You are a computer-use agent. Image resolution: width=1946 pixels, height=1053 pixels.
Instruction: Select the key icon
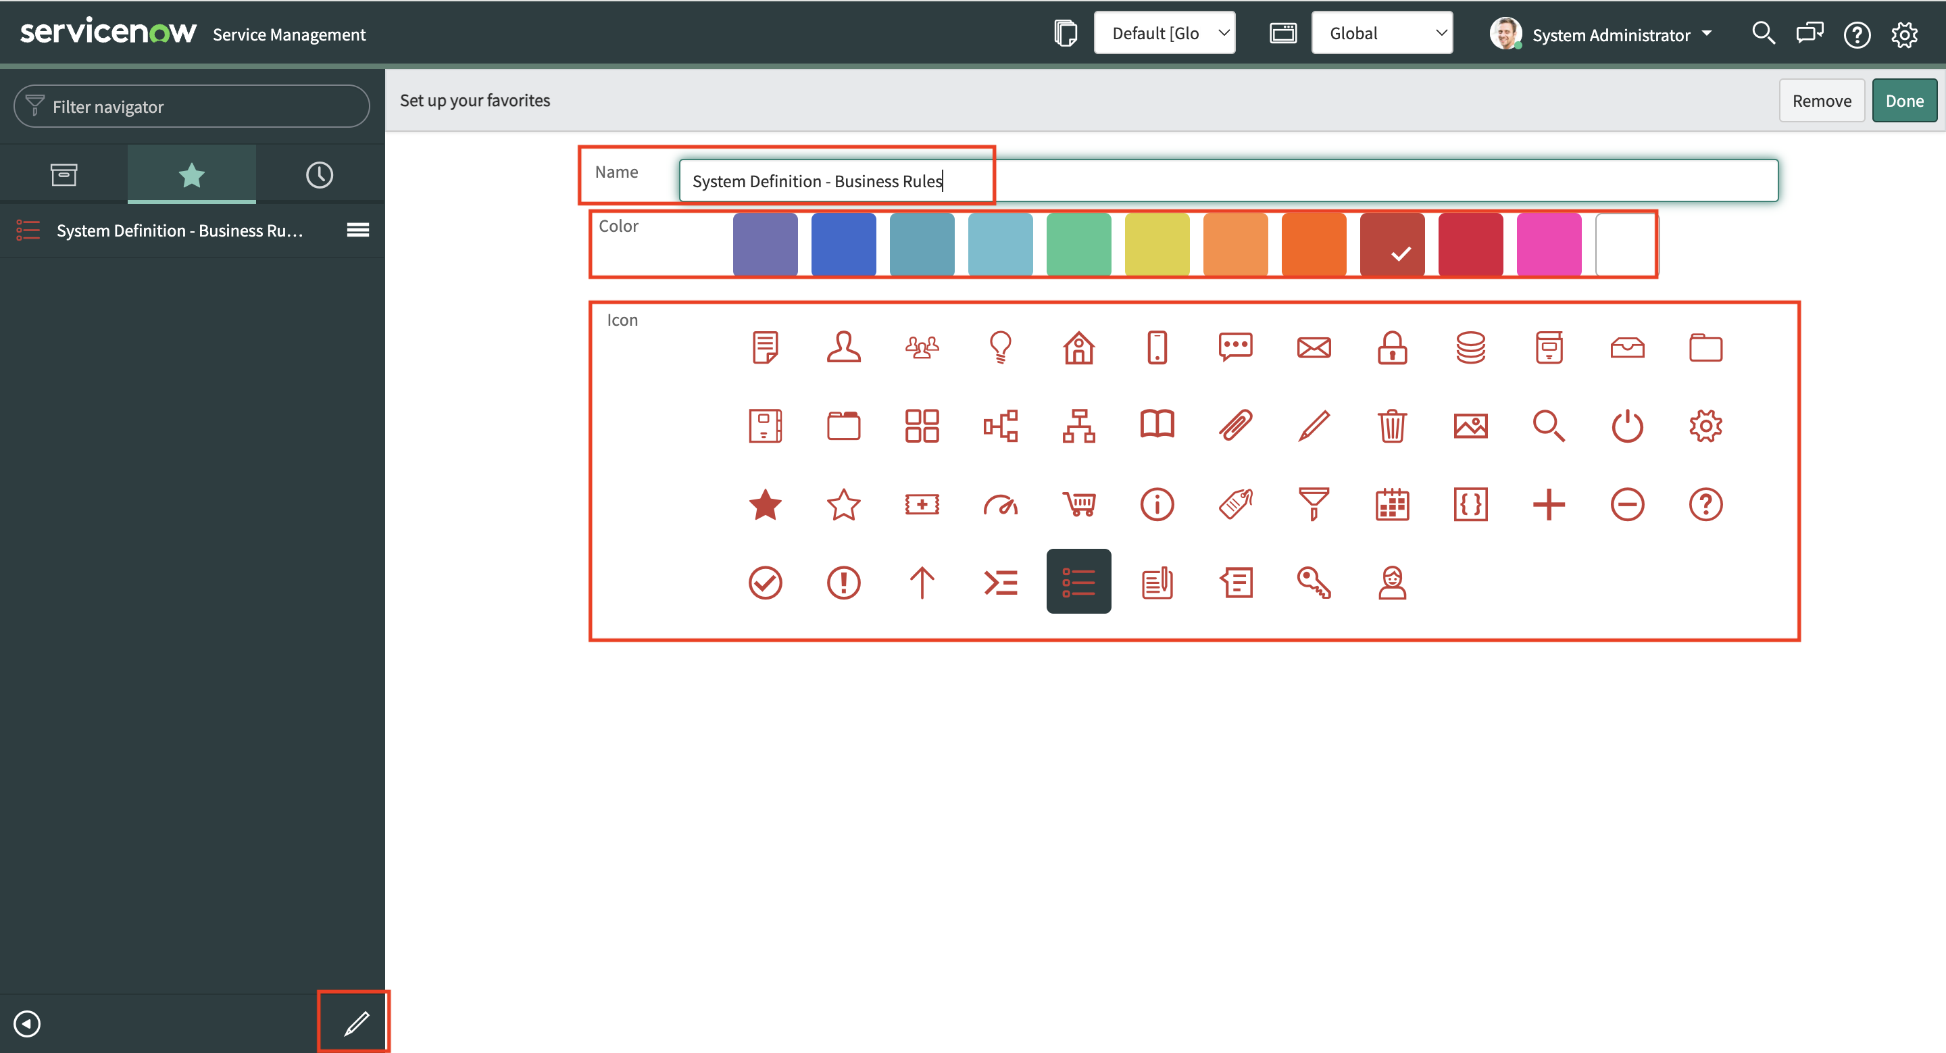(x=1313, y=583)
